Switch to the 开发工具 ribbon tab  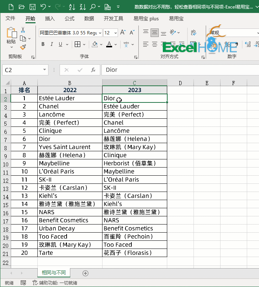pyautogui.click(x=114, y=18)
